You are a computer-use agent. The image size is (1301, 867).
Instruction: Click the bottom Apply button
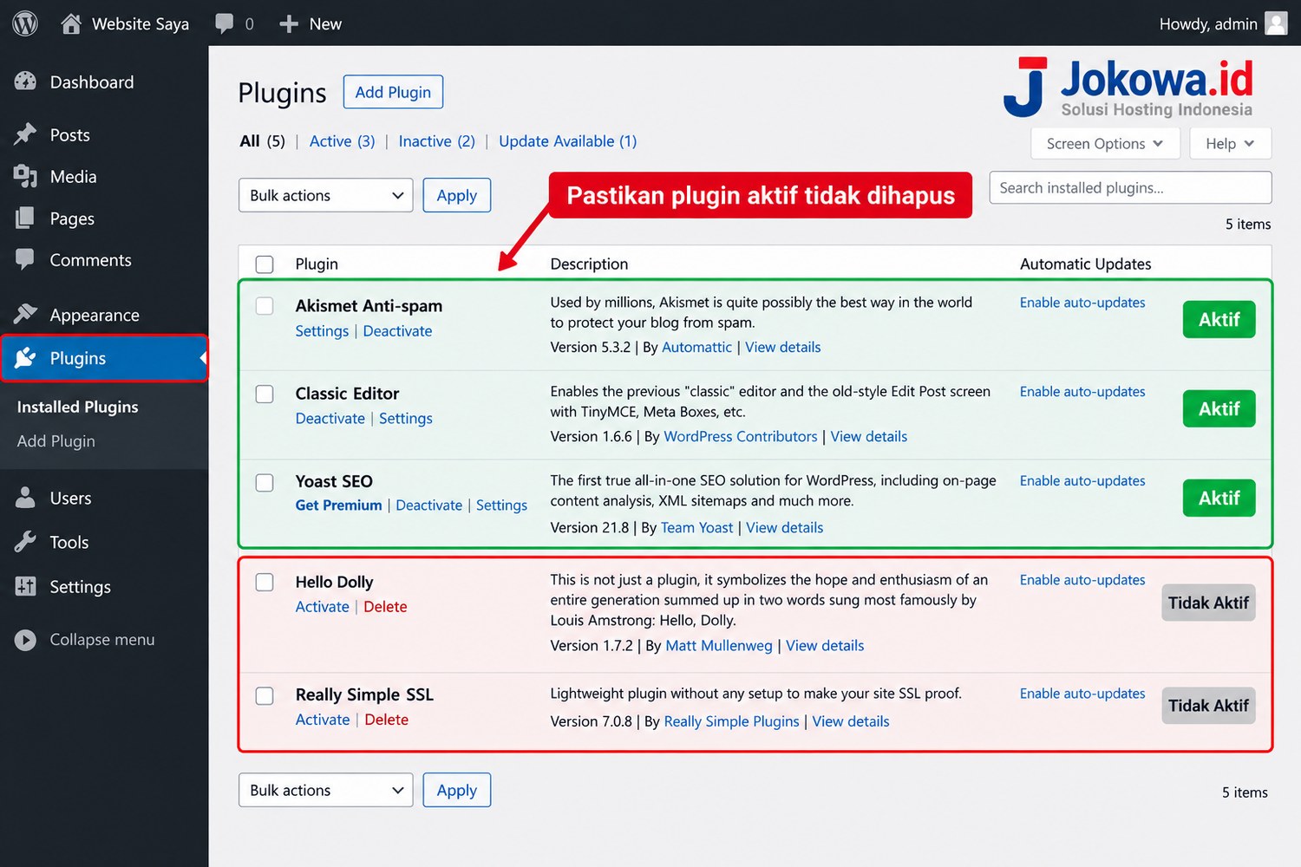(457, 790)
